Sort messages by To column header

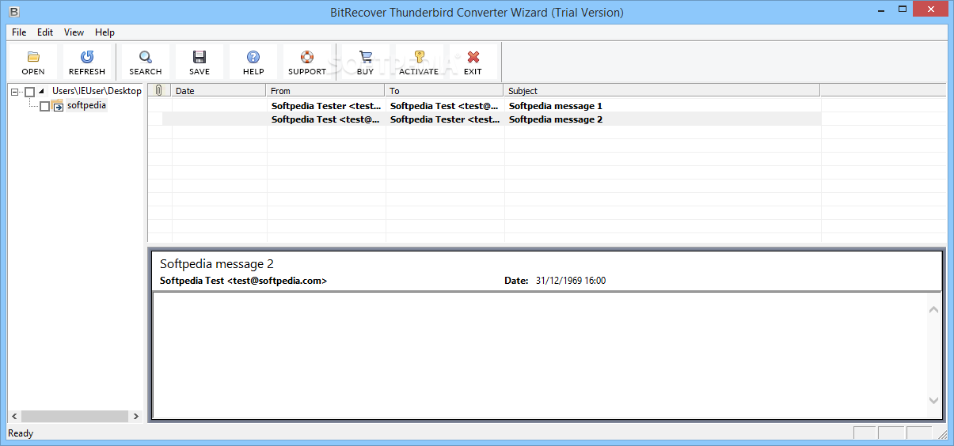click(x=444, y=90)
